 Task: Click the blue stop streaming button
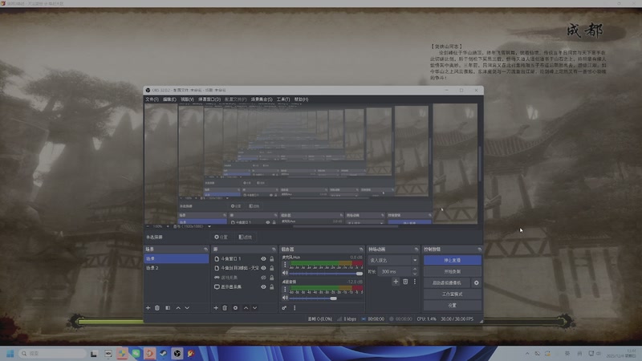pyautogui.click(x=452, y=260)
